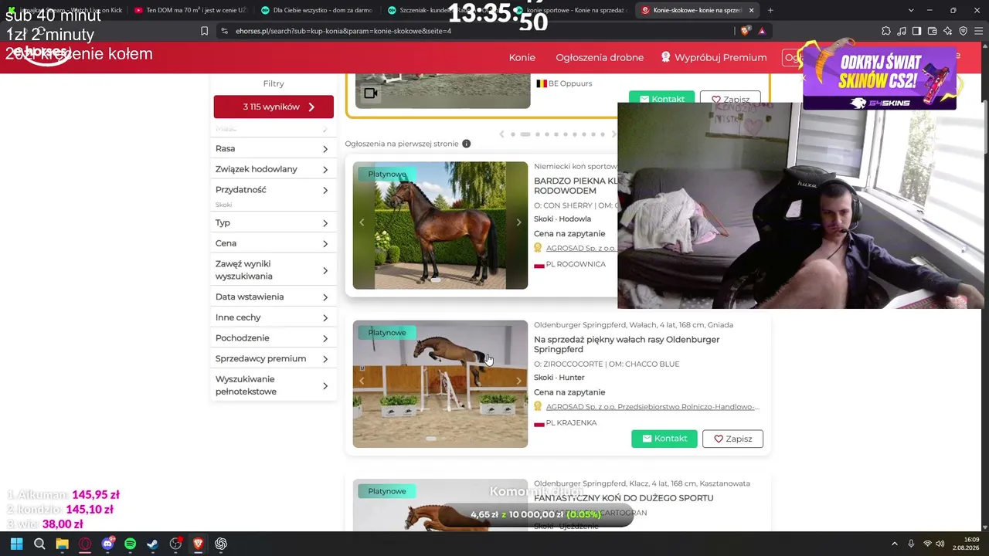The width and height of the screenshot is (989, 556).
Task: Show next photo of ROGOWNICA horse listing
Action: [518, 222]
